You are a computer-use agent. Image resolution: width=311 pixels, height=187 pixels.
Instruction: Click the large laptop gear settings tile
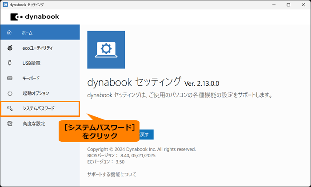[x=106, y=50]
